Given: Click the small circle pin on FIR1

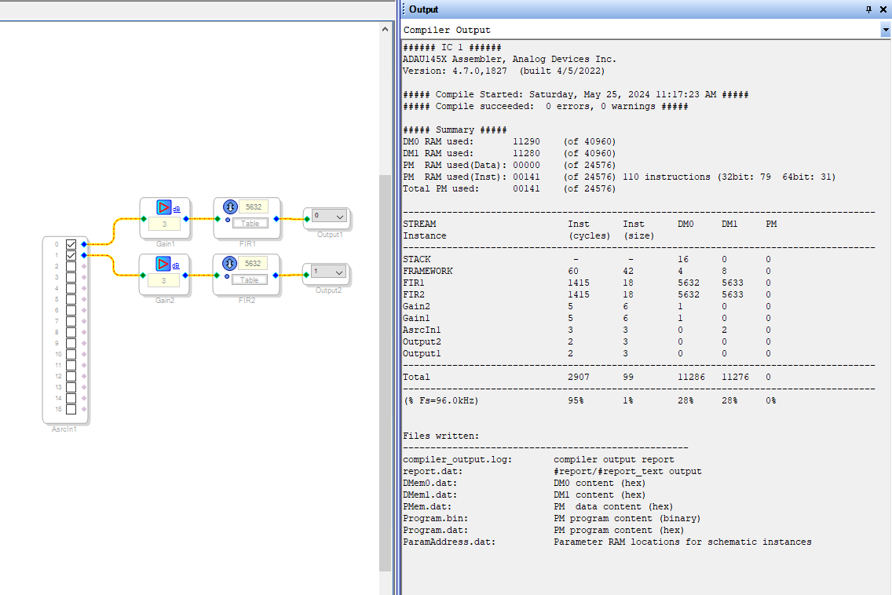Looking at the screenshot, I should click(228, 220).
